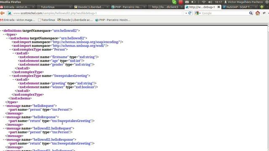Switch to the NuSOAP - SOAP tab
Image resolution: width=269 pixels, height=151 pixels.
240,7
